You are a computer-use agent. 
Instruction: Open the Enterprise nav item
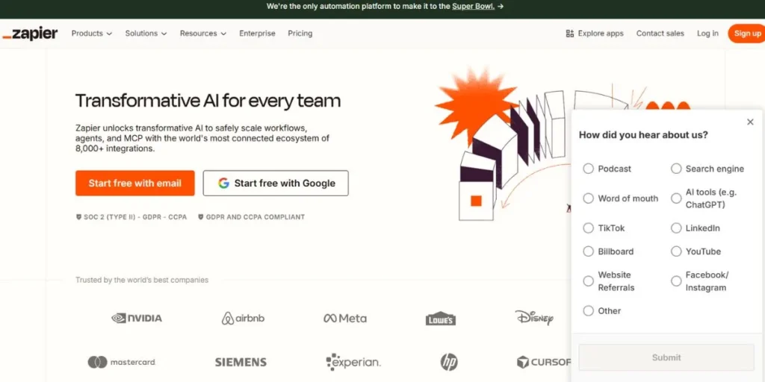pyautogui.click(x=257, y=34)
